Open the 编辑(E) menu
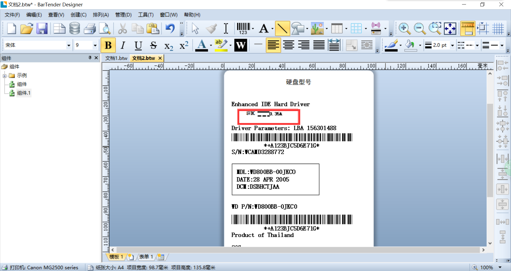Screen dimensions: 511x271 click(x=34, y=15)
